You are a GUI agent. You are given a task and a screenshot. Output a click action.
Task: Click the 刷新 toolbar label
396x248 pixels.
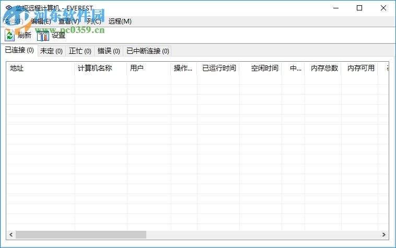(x=25, y=35)
